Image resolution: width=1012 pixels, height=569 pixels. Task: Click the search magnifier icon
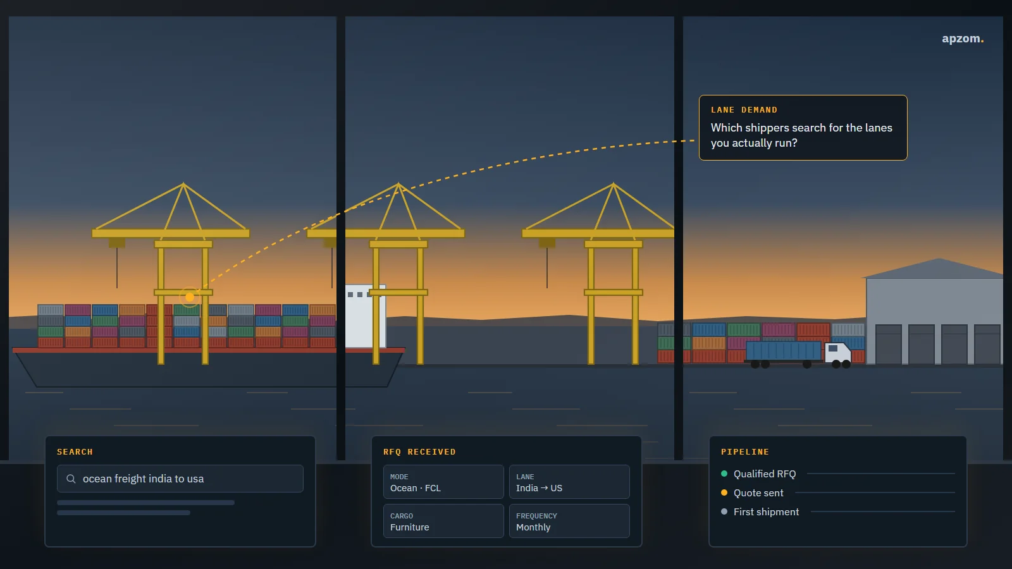pos(71,479)
